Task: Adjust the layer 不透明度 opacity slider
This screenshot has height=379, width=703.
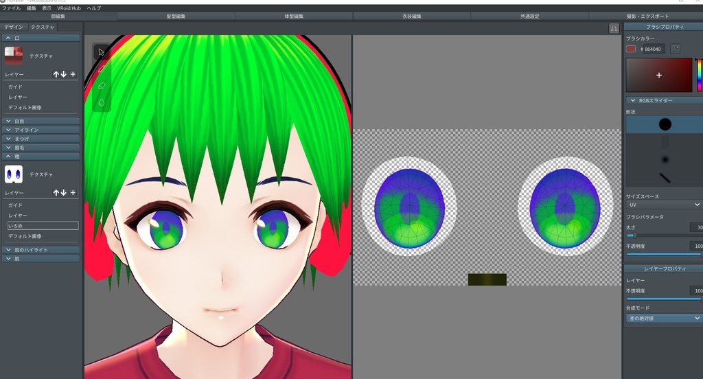Action: (x=665, y=299)
